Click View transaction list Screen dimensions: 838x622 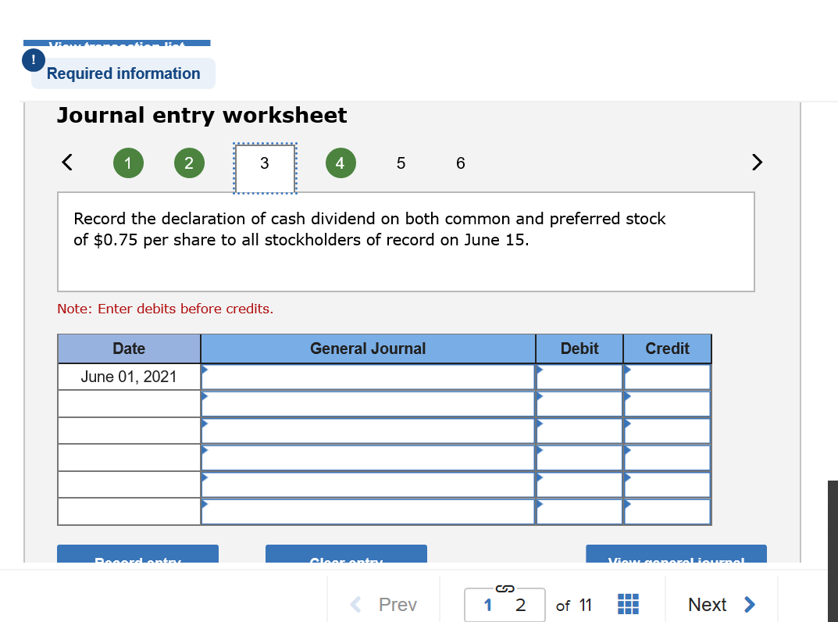coord(116,45)
